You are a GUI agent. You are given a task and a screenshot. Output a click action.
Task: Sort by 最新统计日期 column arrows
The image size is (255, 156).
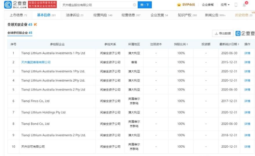238,44
